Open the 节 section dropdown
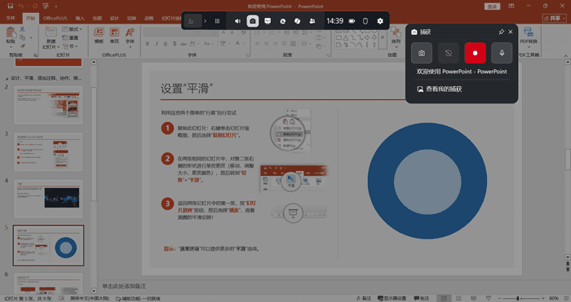The image size is (571, 302). point(70,46)
